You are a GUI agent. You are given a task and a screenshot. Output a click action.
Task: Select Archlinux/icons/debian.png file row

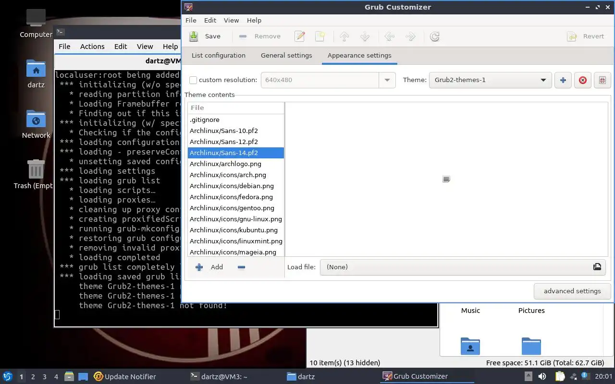(236, 186)
